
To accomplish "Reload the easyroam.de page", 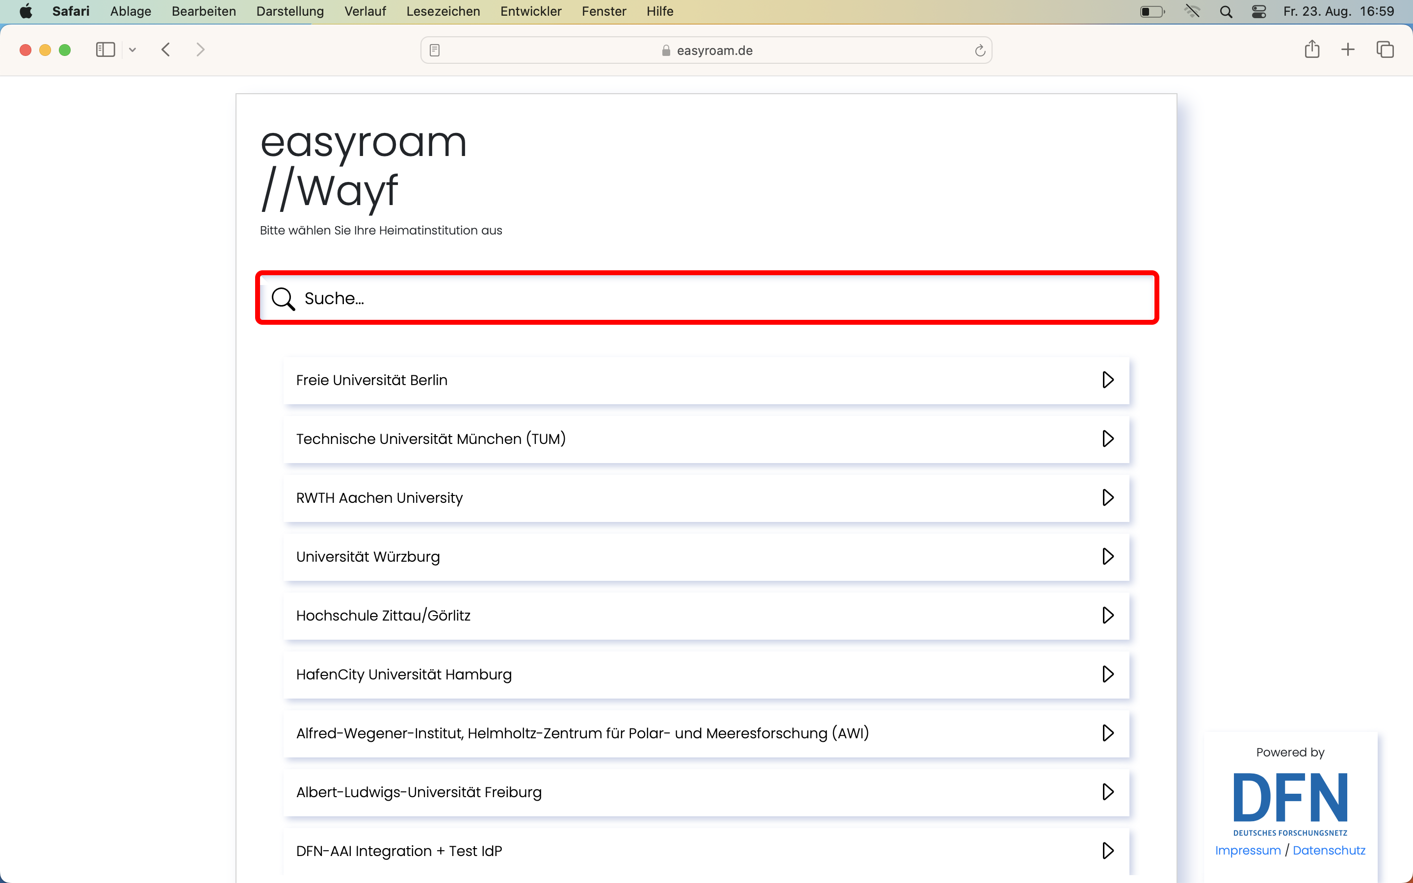I will pyautogui.click(x=980, y=50).
